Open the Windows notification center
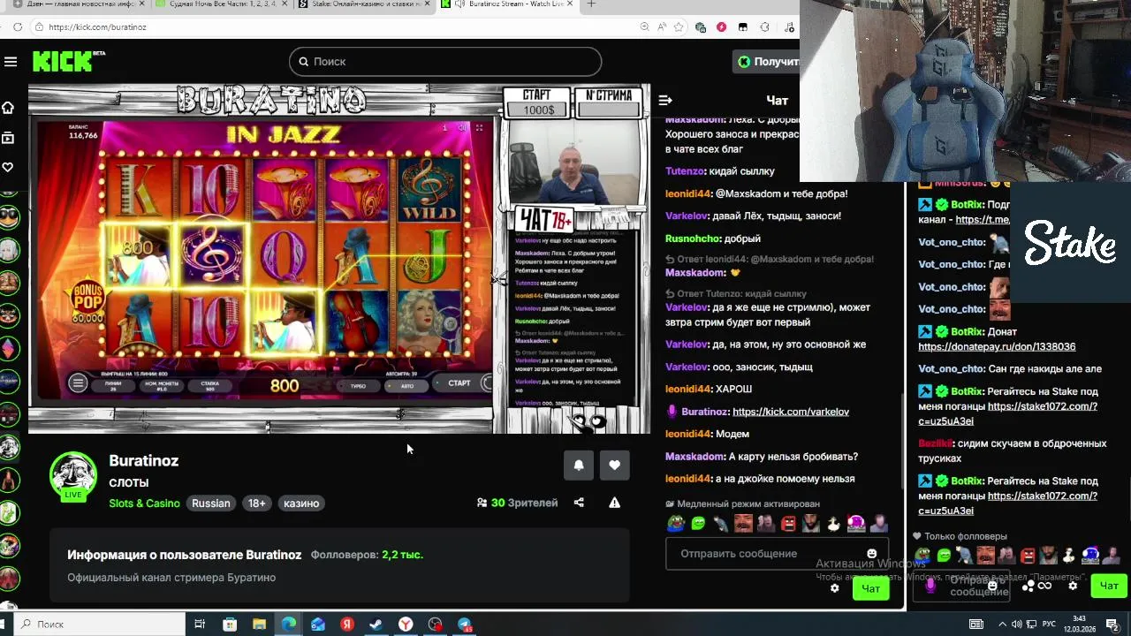 pyautogui.click(x=1112, y=625)
